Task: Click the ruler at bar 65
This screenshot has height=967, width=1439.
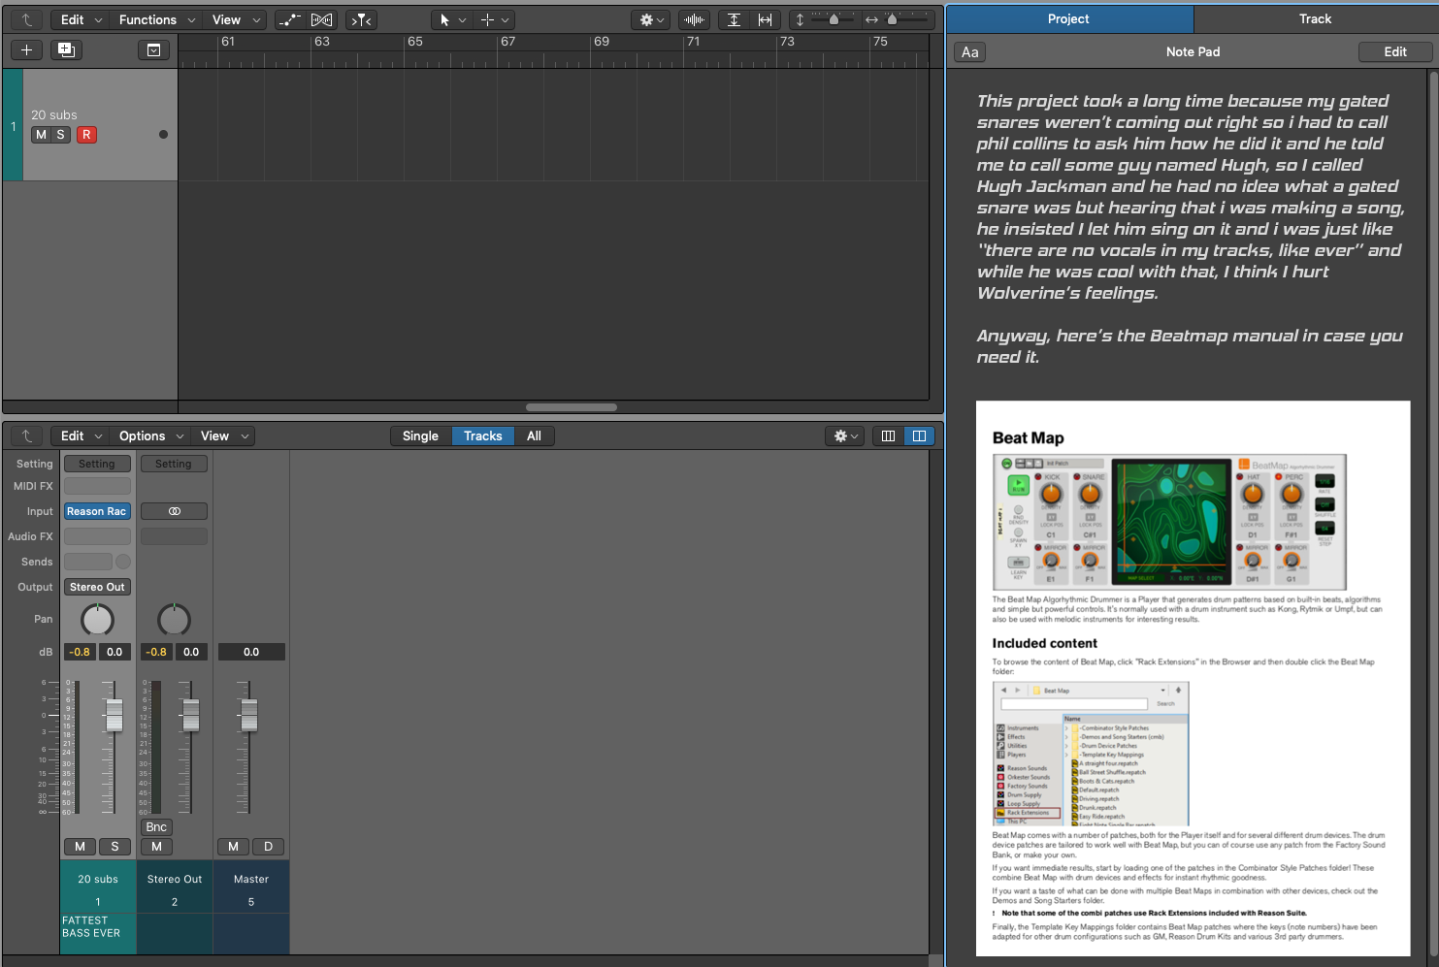Action: tap(414, 42)
